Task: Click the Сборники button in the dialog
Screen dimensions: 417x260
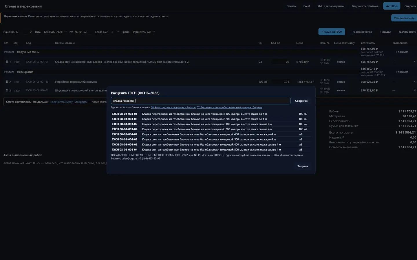Action: [x=301, y=101]
